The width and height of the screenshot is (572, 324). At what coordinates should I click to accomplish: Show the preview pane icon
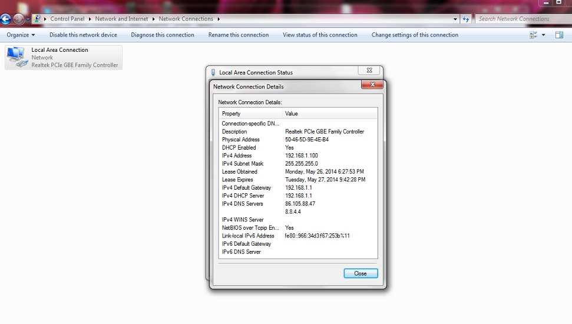(x=559, y=35)
